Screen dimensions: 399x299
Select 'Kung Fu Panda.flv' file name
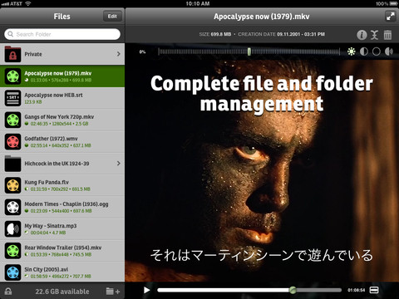(47, 182)
